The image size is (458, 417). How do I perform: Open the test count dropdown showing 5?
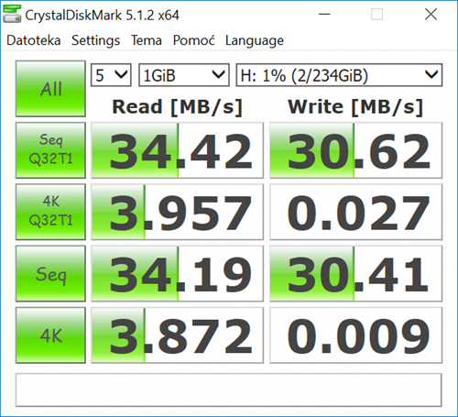coord(111,75)
